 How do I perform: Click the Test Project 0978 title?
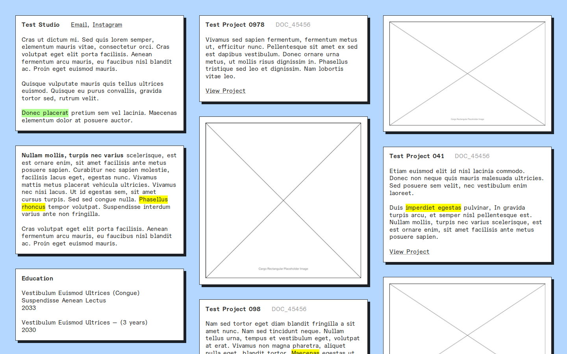point(235,25)
